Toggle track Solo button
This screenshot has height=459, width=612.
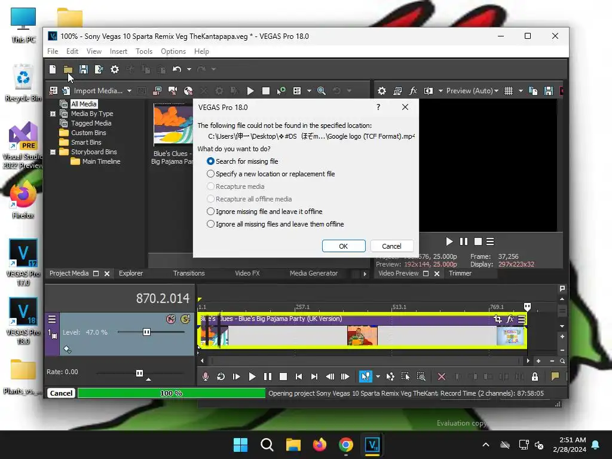pyautogui.click(x=185, y=319)
